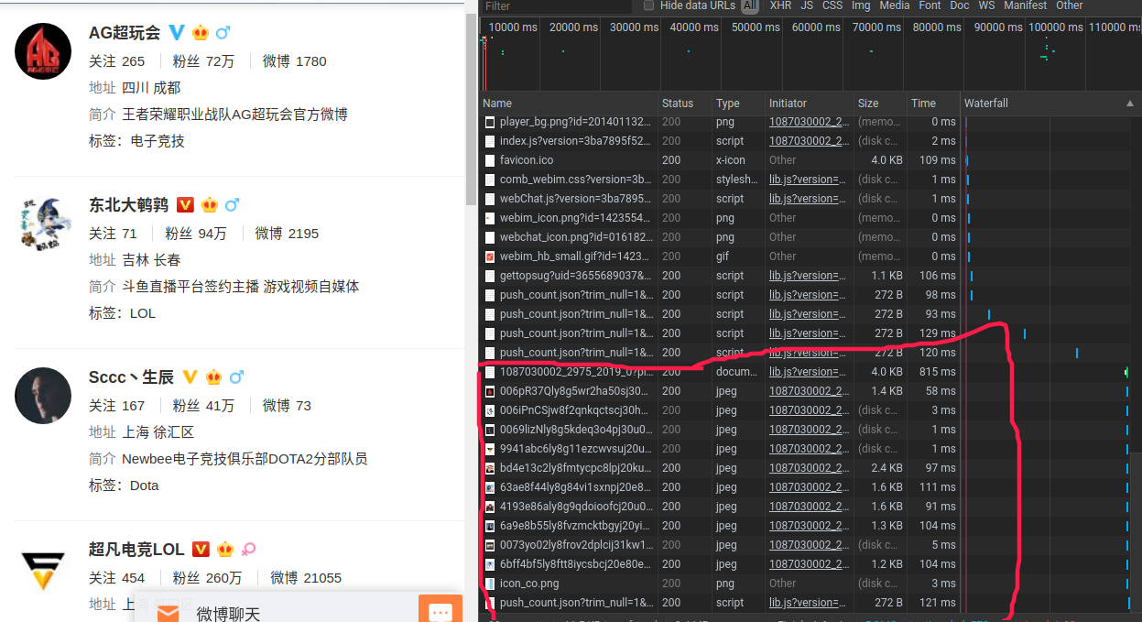Filter network requests by Doc

(x=960, y=5)
